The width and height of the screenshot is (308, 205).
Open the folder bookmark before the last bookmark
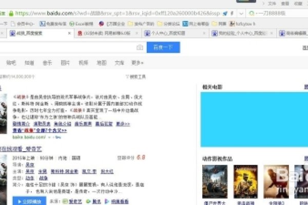click(219, 24)
